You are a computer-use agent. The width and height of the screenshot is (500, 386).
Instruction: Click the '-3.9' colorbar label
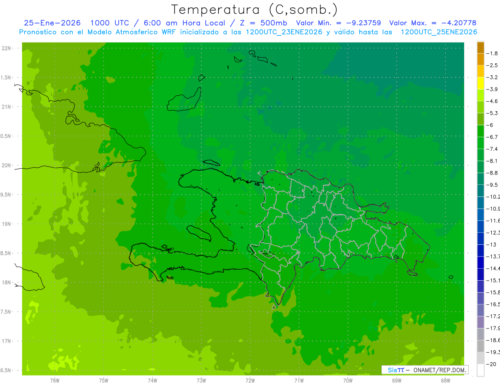click(492, 89)
